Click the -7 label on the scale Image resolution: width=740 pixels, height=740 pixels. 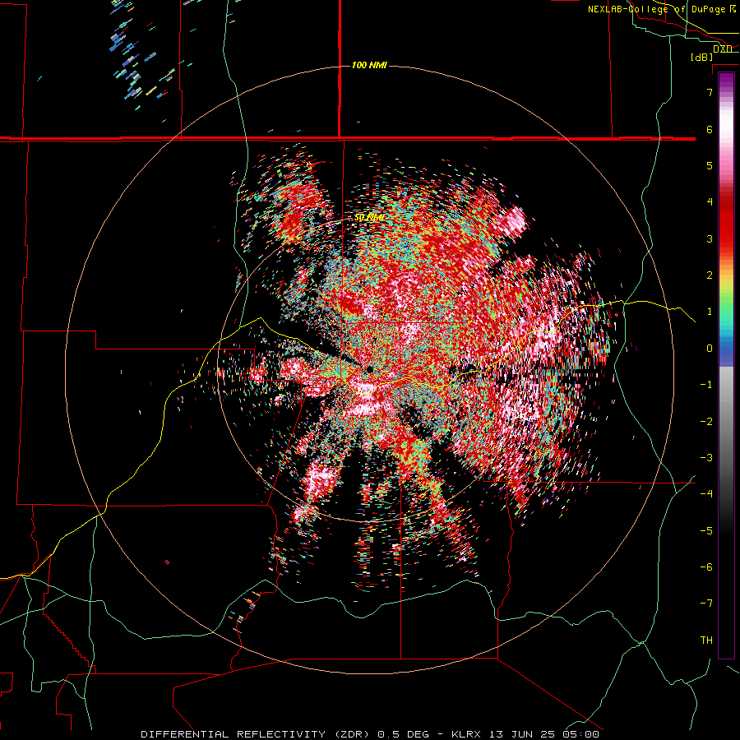click(x=706, y=604)
